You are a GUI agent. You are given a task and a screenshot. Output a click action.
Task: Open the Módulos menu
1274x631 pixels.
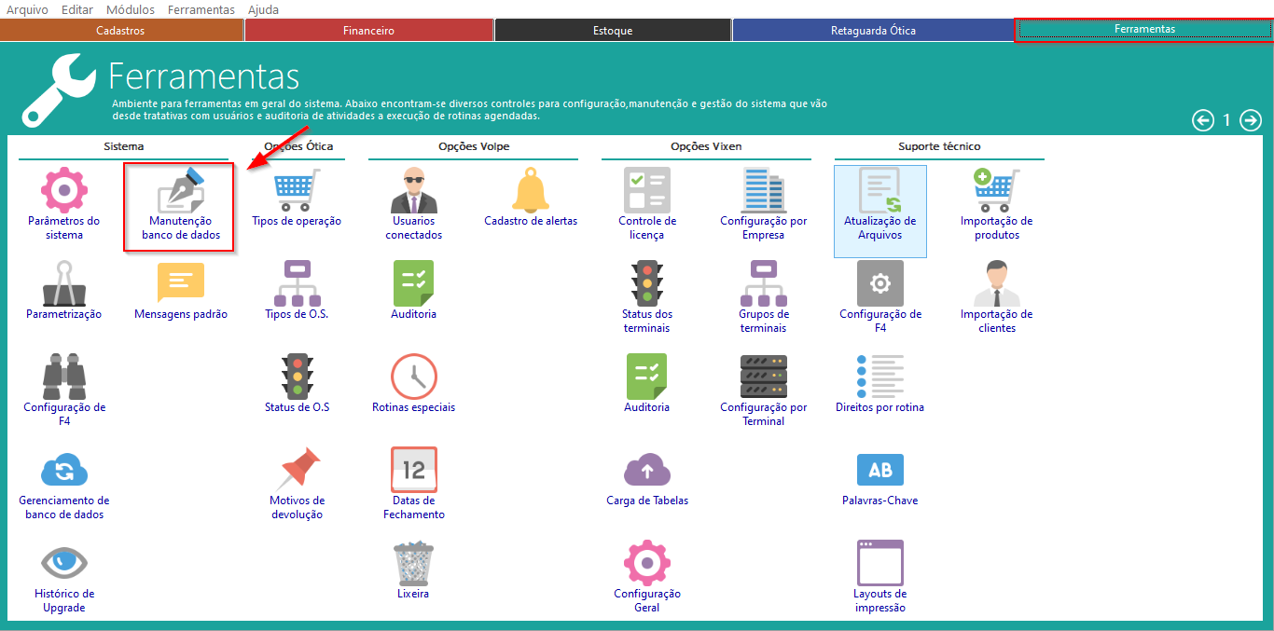tap(131, 9)
